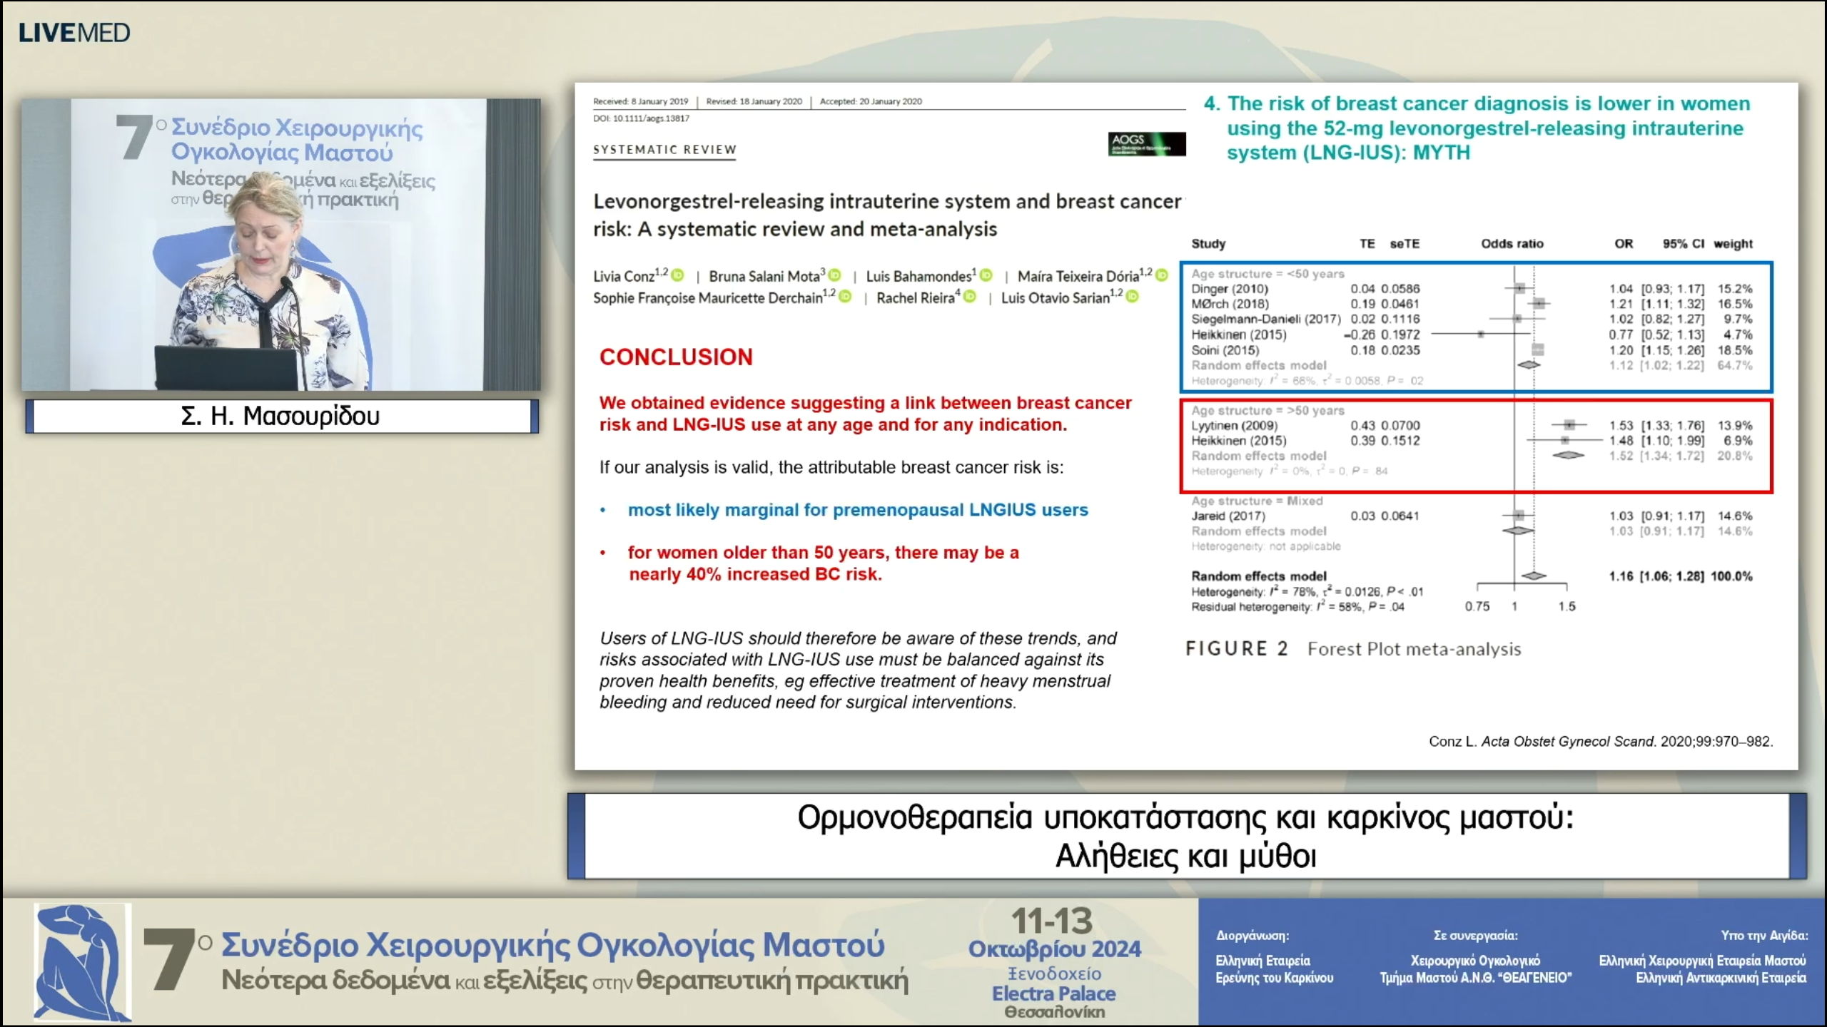This screenshot has height=1027, width=1827.
Task: Click 'Age structure = Mixed' subgroup label
Action: click(x=1257, y=501)
